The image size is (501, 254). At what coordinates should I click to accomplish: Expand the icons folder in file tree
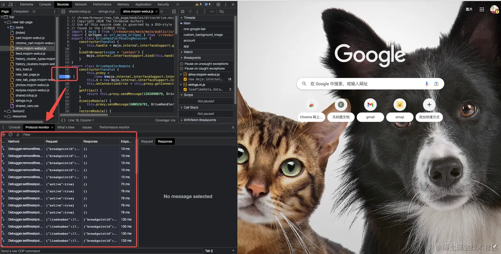tap(9, 27)
